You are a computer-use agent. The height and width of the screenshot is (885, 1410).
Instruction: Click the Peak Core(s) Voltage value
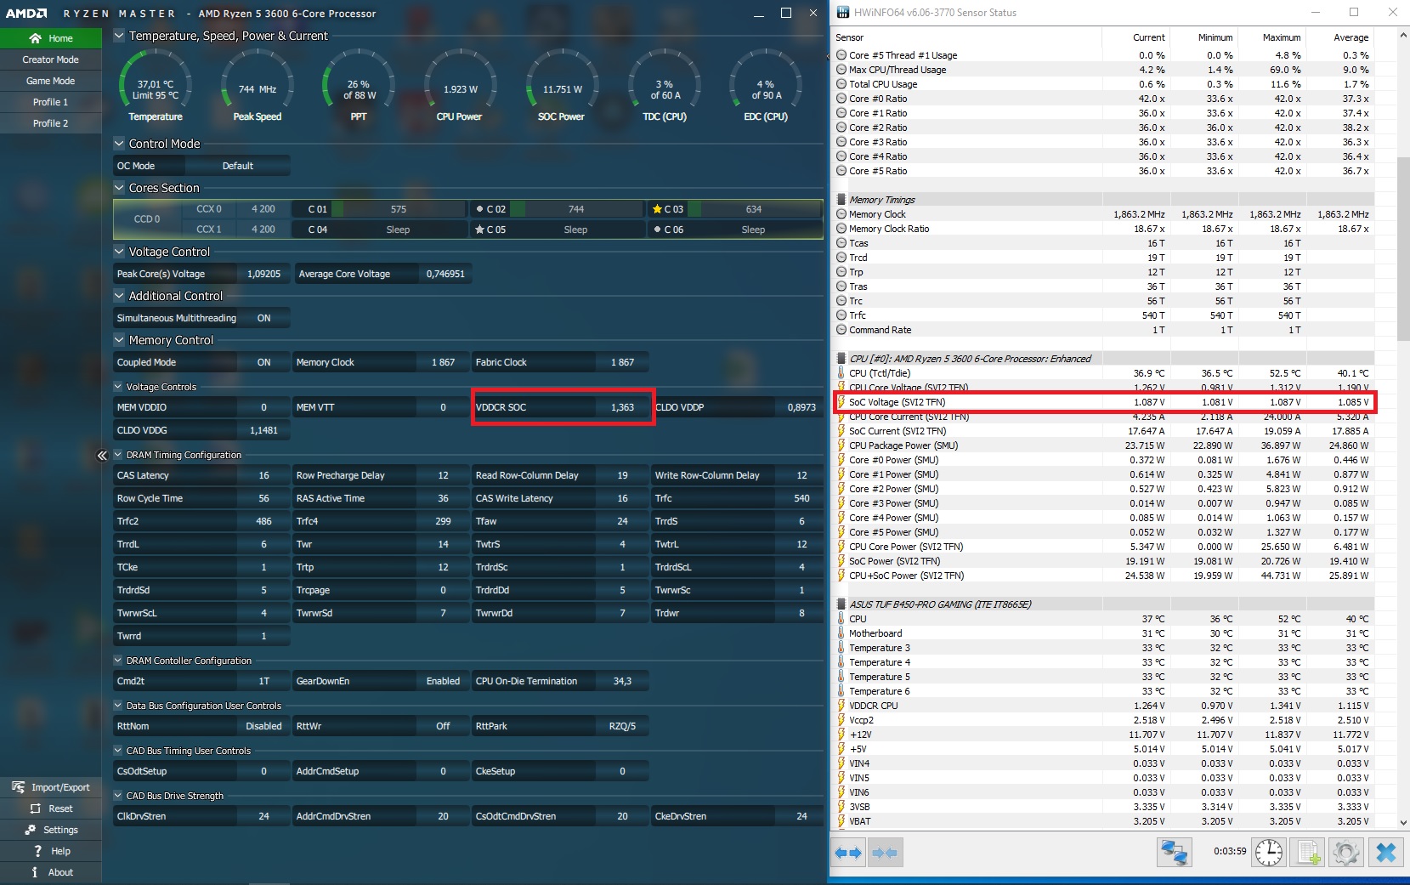tap(263, 274)
